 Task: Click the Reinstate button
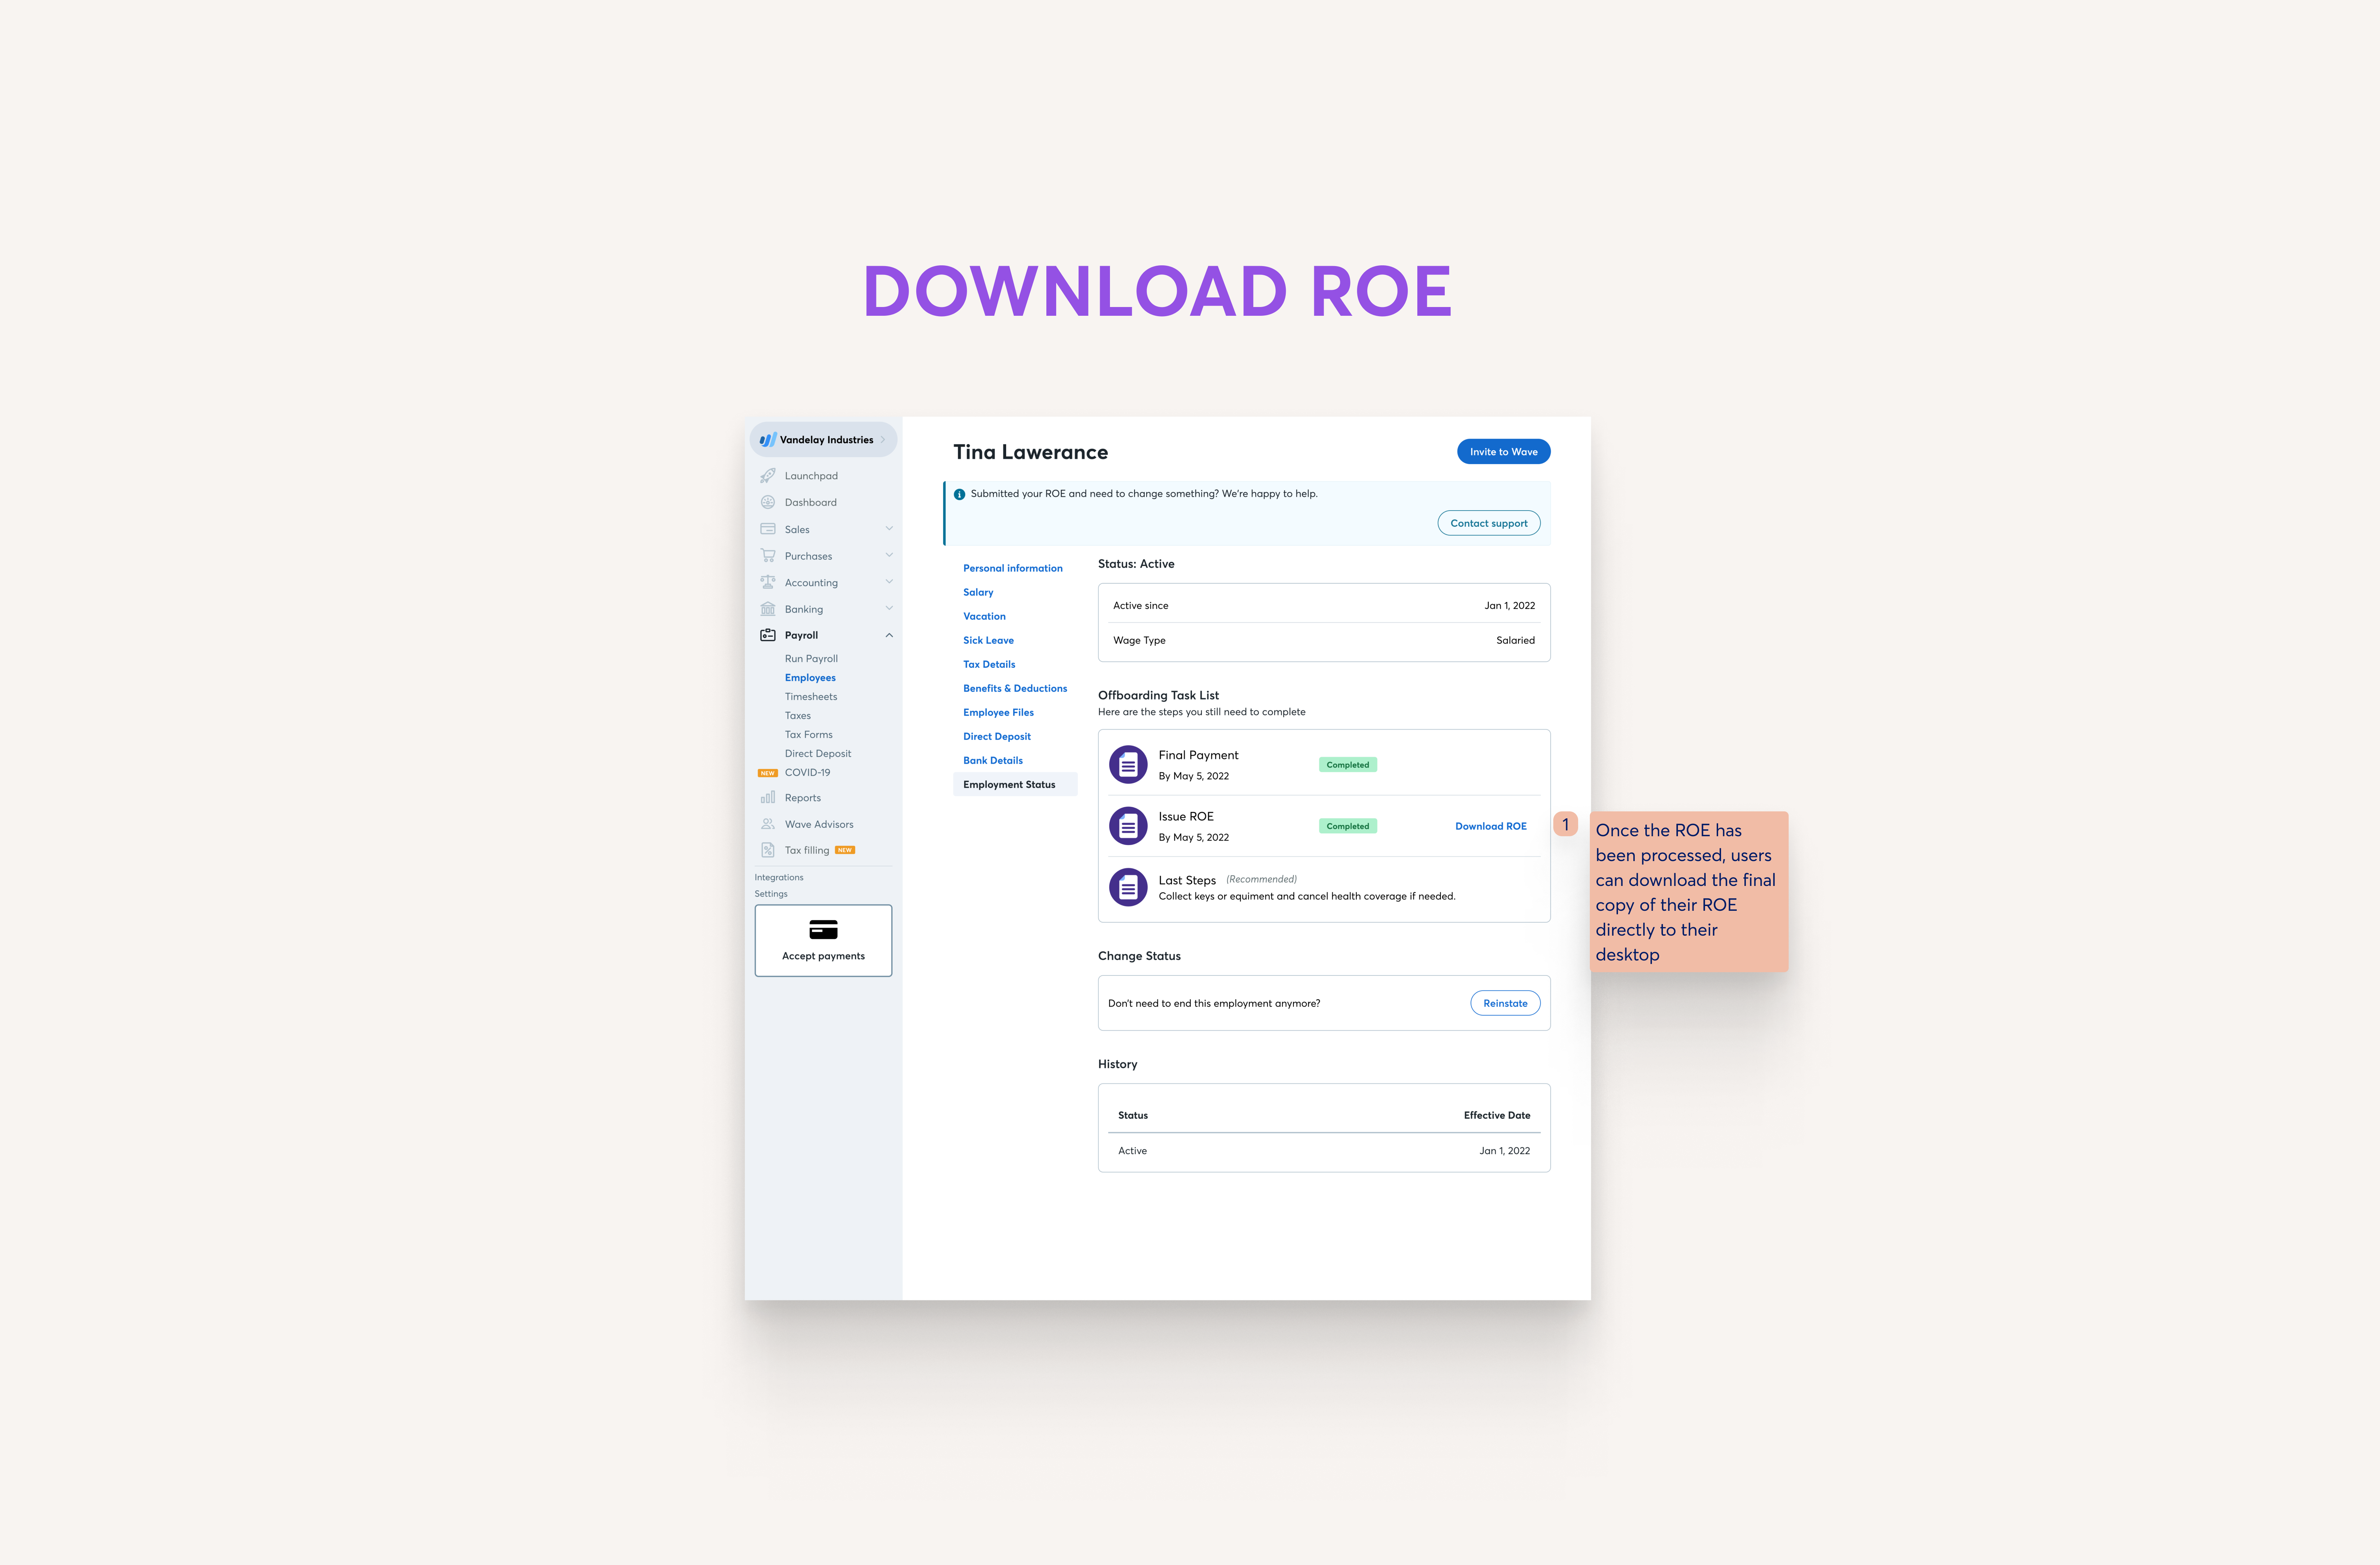[1505, 1003]
